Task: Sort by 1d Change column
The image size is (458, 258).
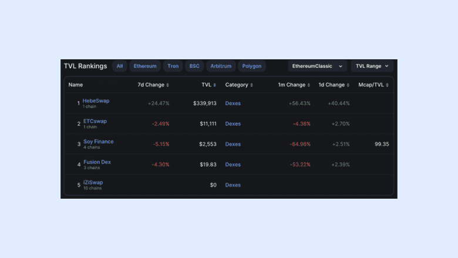Action: [348, 85]
